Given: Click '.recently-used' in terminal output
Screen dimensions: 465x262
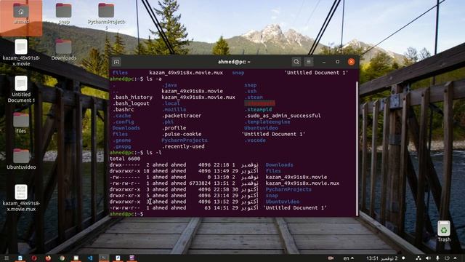Looking at the screenshot, I should tap(183, 146).
